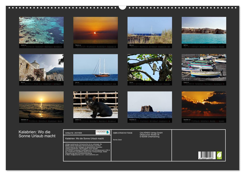Select the June two-masted sailing ship photo

[95, 68]
